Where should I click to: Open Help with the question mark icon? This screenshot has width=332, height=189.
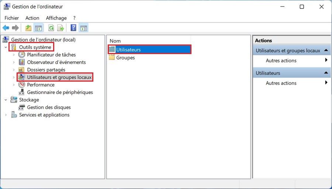click(x=73, y=28)
